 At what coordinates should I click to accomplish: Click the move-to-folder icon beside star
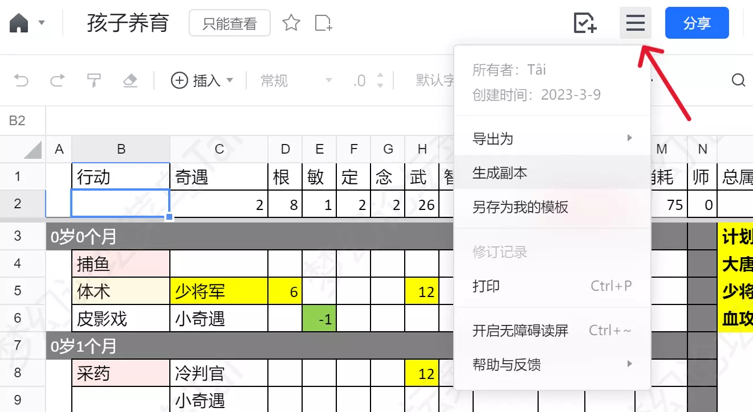(323, 23)
